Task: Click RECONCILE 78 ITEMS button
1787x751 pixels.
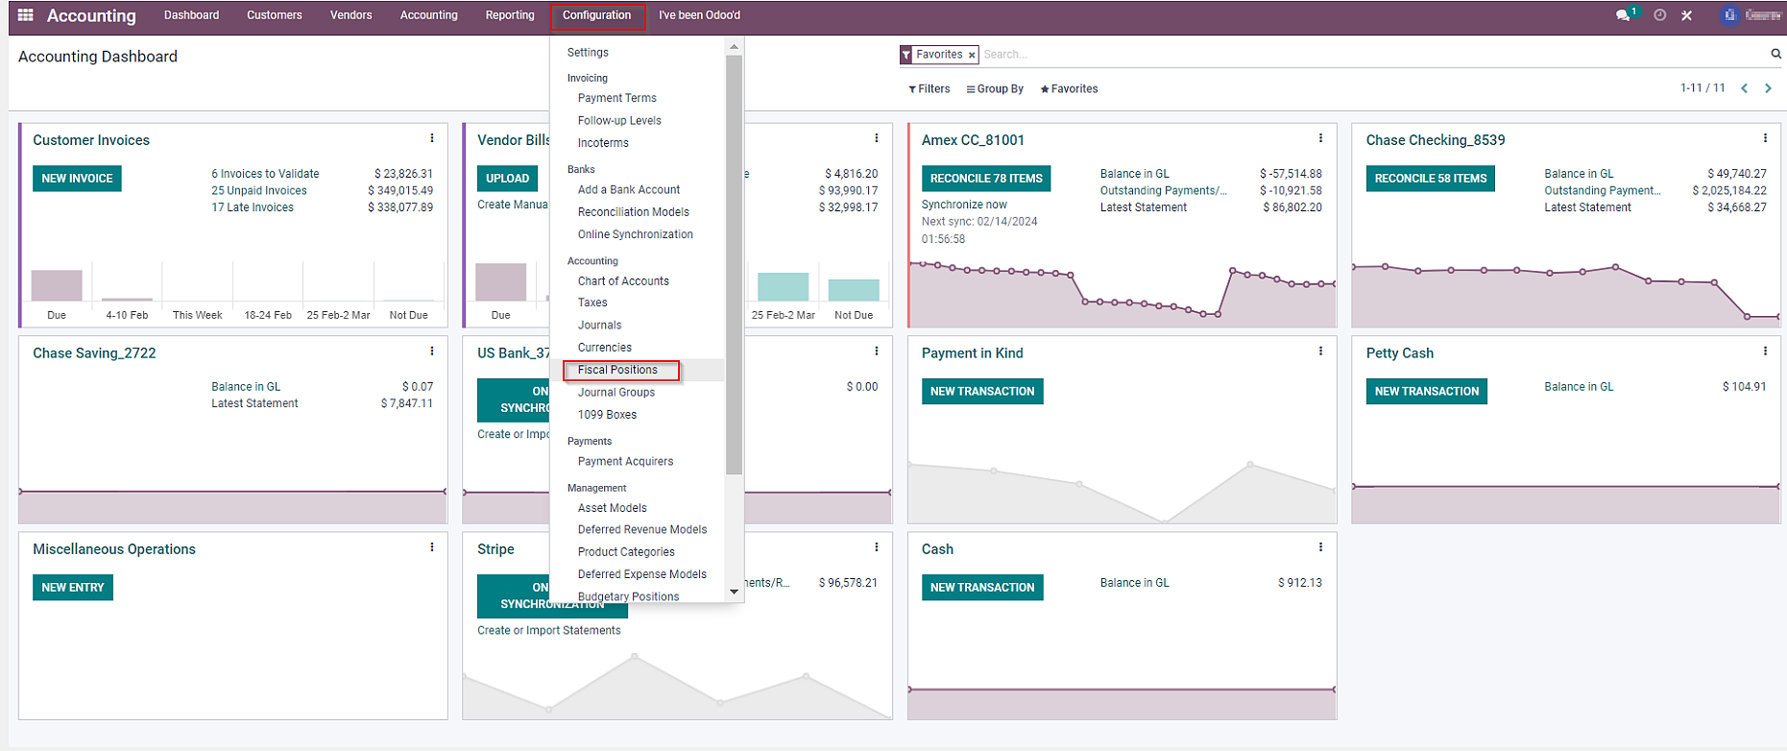Action: (986, 179)
